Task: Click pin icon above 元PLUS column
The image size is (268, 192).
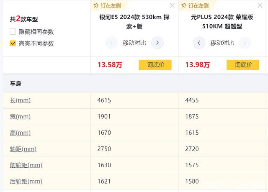Action: tap(184, 5)
